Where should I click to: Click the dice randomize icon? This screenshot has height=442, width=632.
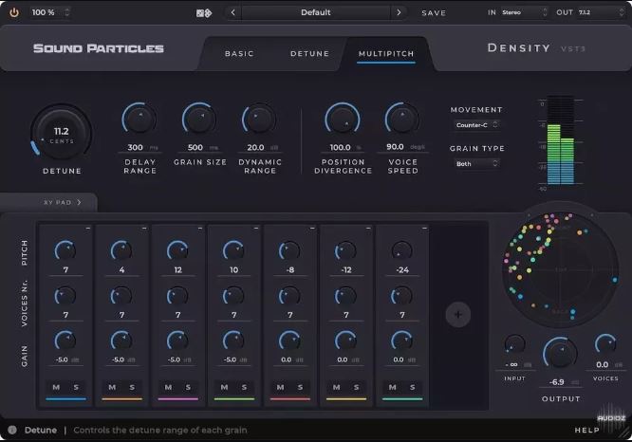coord(203,13)
